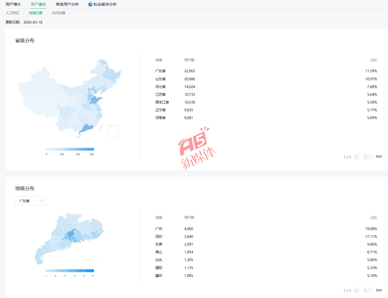Expand the 广东省 province dropdown
The image size is (388, 298).
[x=30, y=201]
